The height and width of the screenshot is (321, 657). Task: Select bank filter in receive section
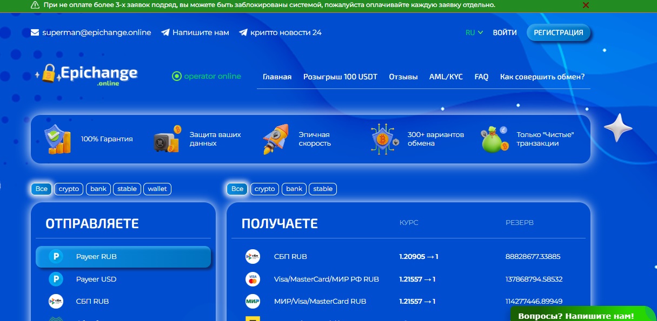click(294, 189)
